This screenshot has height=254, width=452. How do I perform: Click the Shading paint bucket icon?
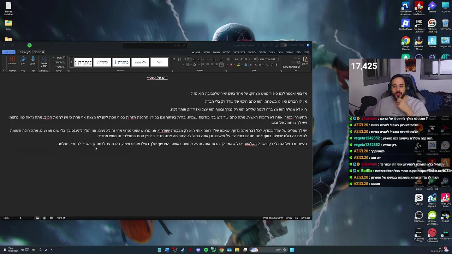(195, 65)
